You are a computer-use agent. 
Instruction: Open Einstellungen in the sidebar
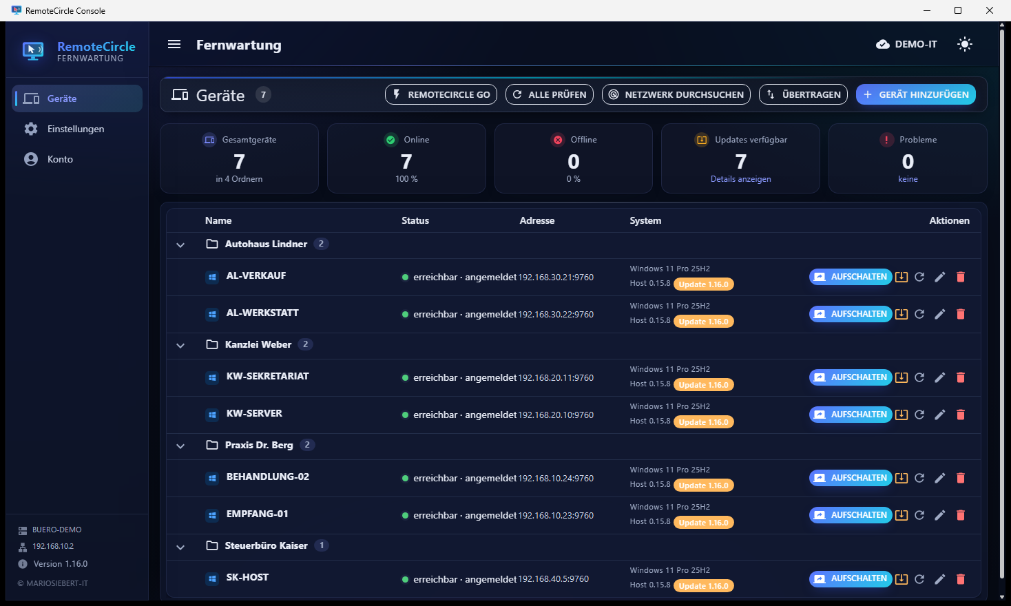78,129
